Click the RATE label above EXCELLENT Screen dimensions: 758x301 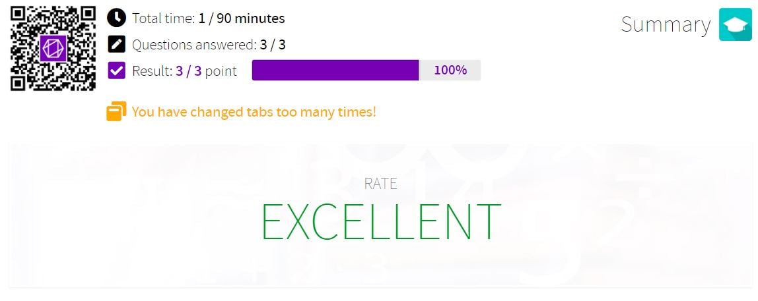click(380, 184)
